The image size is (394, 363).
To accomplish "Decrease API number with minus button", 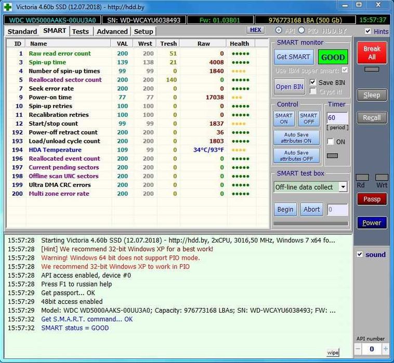I will click(x=358, y=348).
